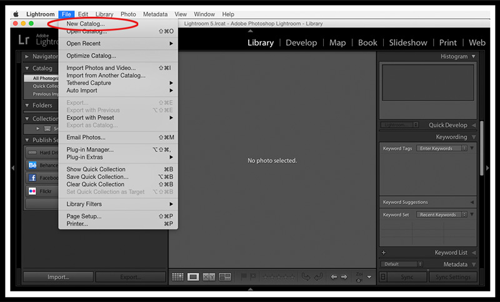500x302 pixels.
Task: Add keyword with plus icon
Action: point(384,253)
